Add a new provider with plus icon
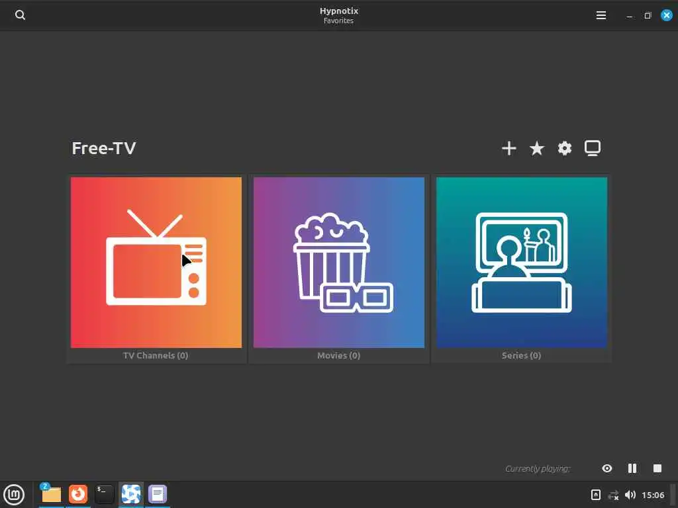Screen dimensions: 678x508 coord(509,148)
